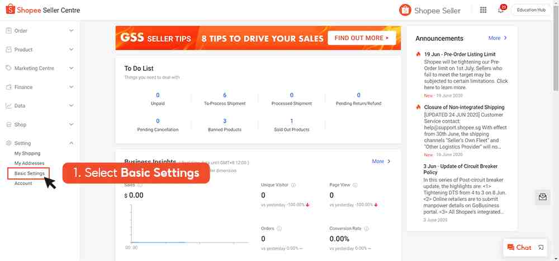Expand the Product menu chevron
559x261 pixels.
(72, 50)
